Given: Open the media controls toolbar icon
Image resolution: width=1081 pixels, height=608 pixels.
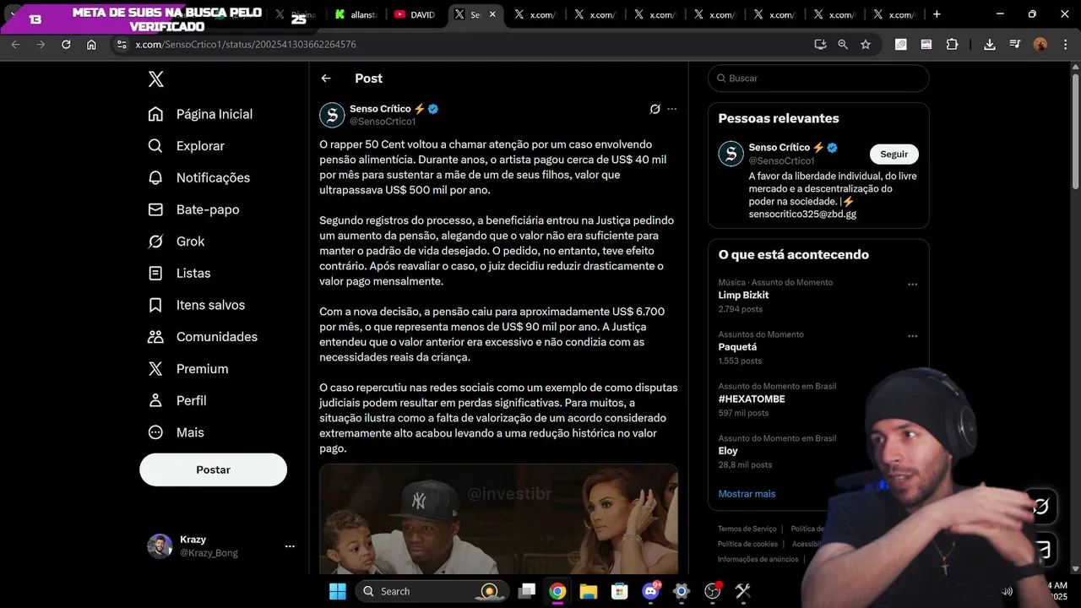Looking at the screenshot, I should point(1015,45).
